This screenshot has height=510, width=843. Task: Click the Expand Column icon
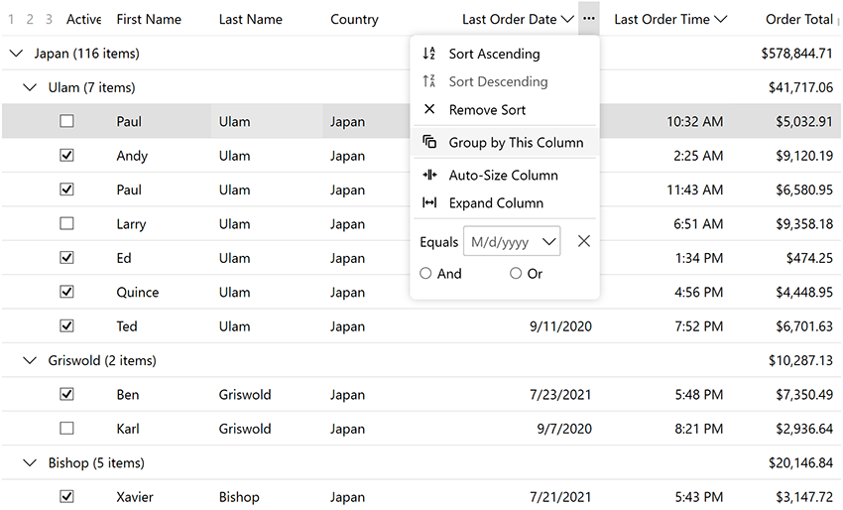point(428,203)
